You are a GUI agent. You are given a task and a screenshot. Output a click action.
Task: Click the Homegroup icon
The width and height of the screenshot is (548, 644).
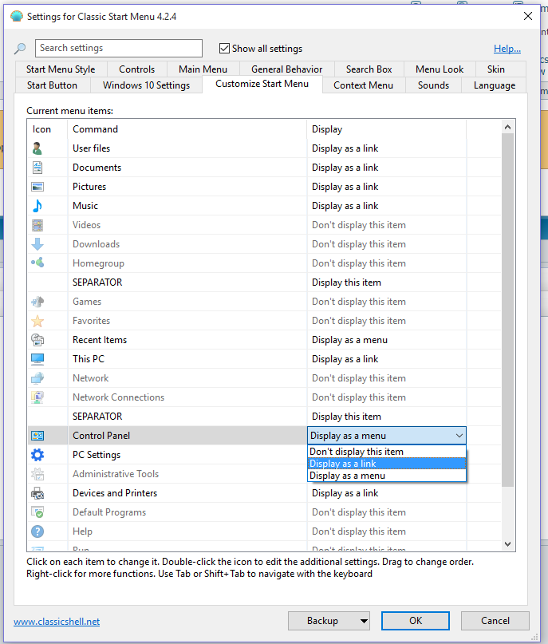pos(37,263)
